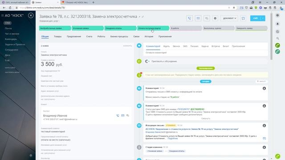Viewport: 285px width, 160px height.
Task: Select the Ожидание оплаты stage
Action: (120, 28)
